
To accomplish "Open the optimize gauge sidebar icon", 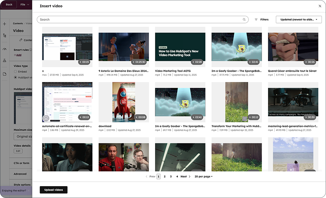I will (x=4, y=49).
